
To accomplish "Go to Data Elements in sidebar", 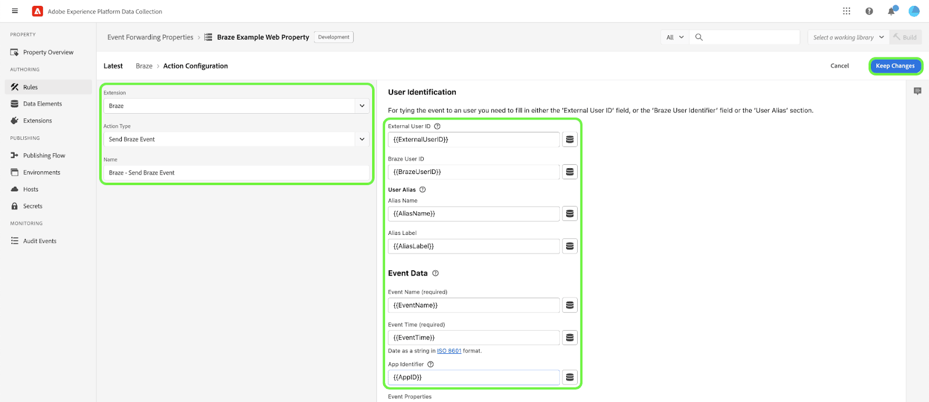I will point(42,104).
